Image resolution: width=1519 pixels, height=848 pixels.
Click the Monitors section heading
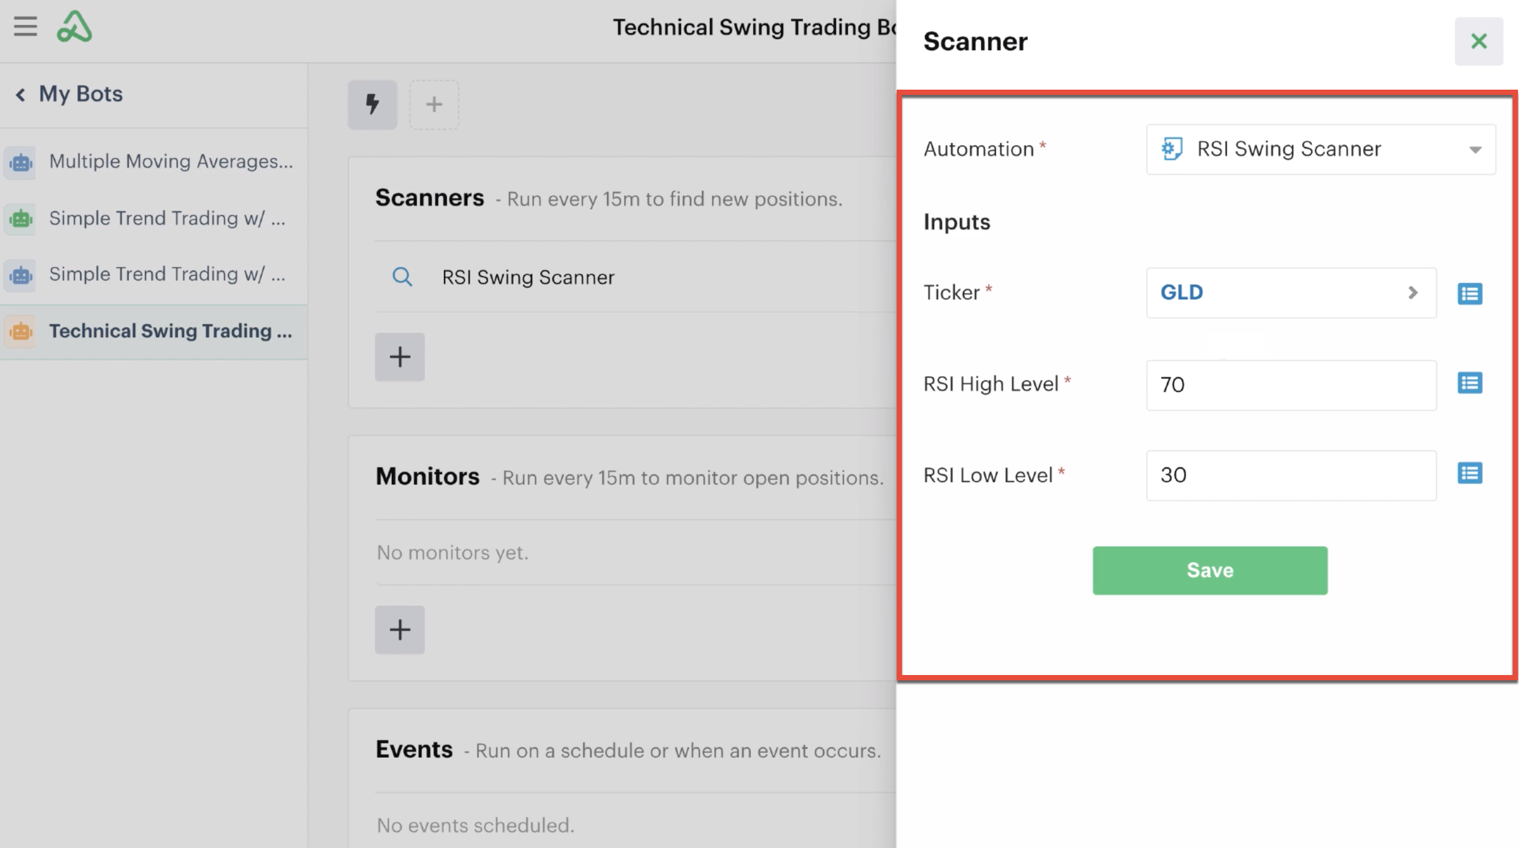428,477
